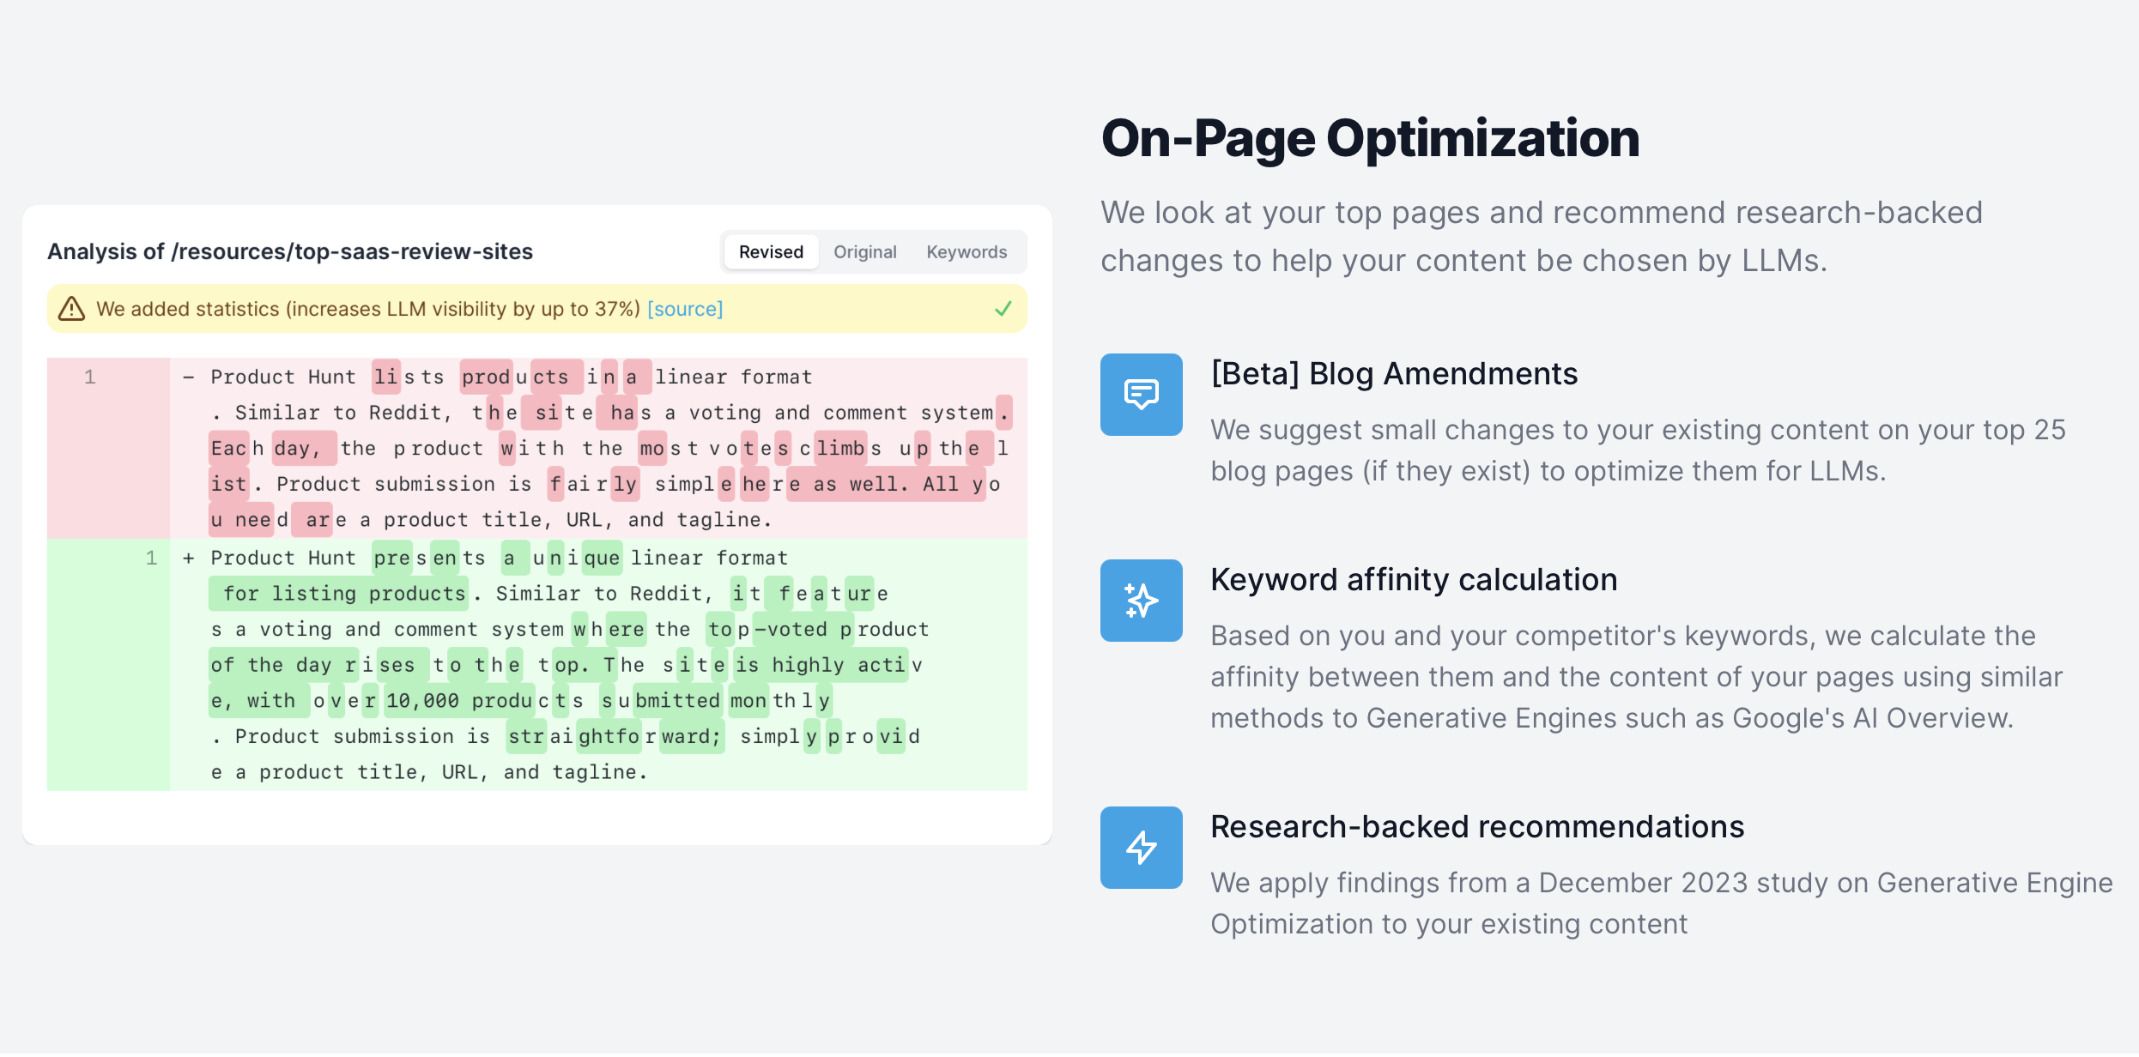
Task: Click the warning triangle icon in the yellow banner
Action: point(71,309)
